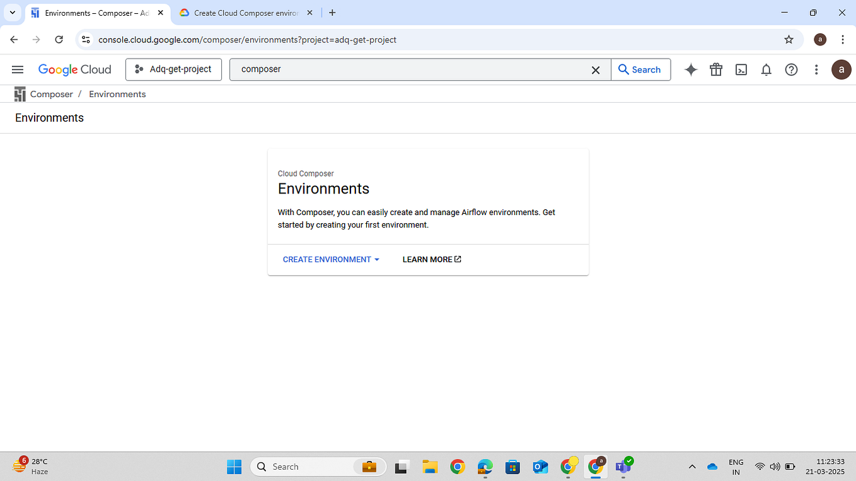Open Chrome's three-dot browser menu
The width and height of the screenshot is (856, 481).
843,39
